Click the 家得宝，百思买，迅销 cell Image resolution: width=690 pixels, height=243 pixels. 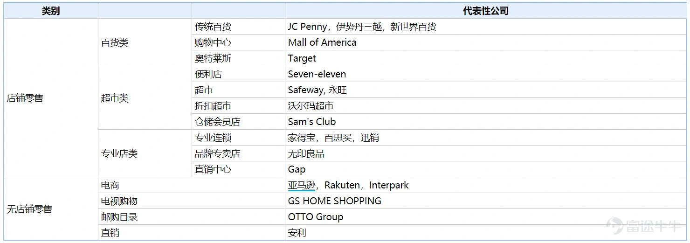[486, 138]
